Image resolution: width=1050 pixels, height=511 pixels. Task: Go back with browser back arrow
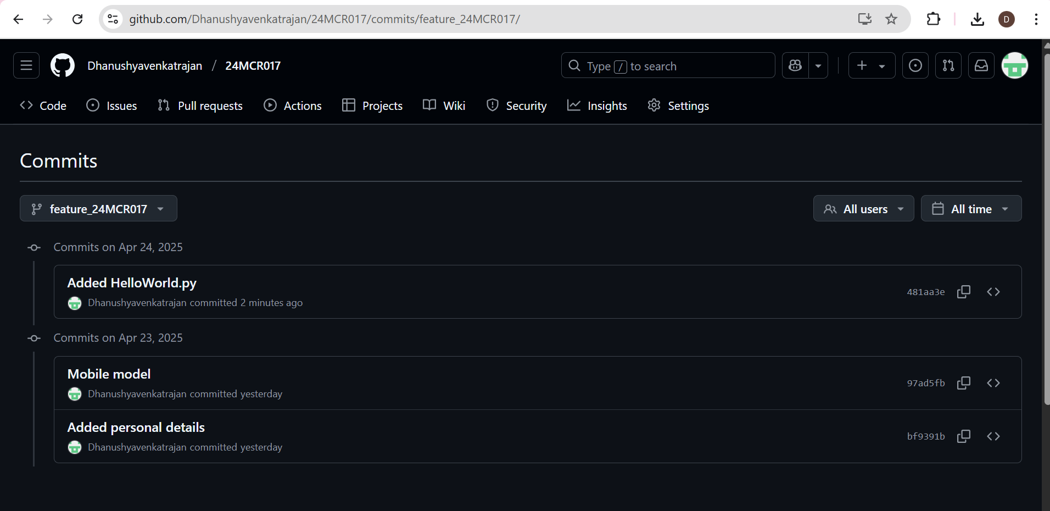18,19
